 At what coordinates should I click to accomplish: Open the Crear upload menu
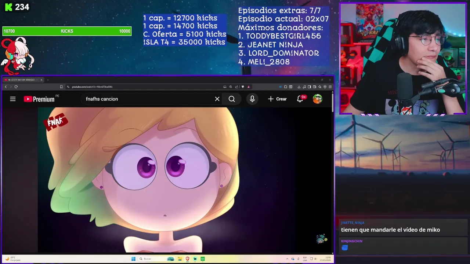(x=277, y=99)
